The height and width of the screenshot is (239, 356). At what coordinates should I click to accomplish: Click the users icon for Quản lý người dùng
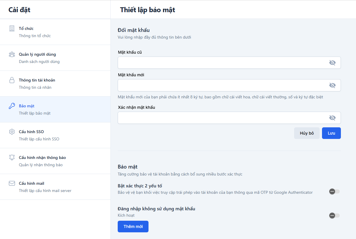[12, 54]
